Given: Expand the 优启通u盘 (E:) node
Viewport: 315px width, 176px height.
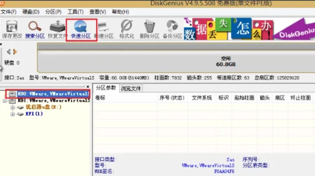Looking at the screenshot, I should click(x=13, y=107).
